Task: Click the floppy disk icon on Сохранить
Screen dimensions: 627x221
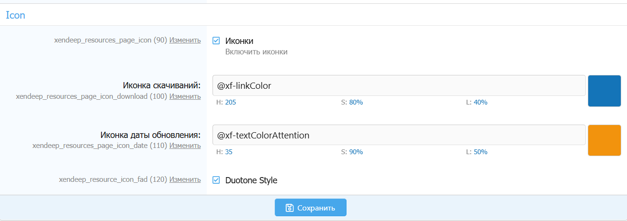Action: coord(289,208)
